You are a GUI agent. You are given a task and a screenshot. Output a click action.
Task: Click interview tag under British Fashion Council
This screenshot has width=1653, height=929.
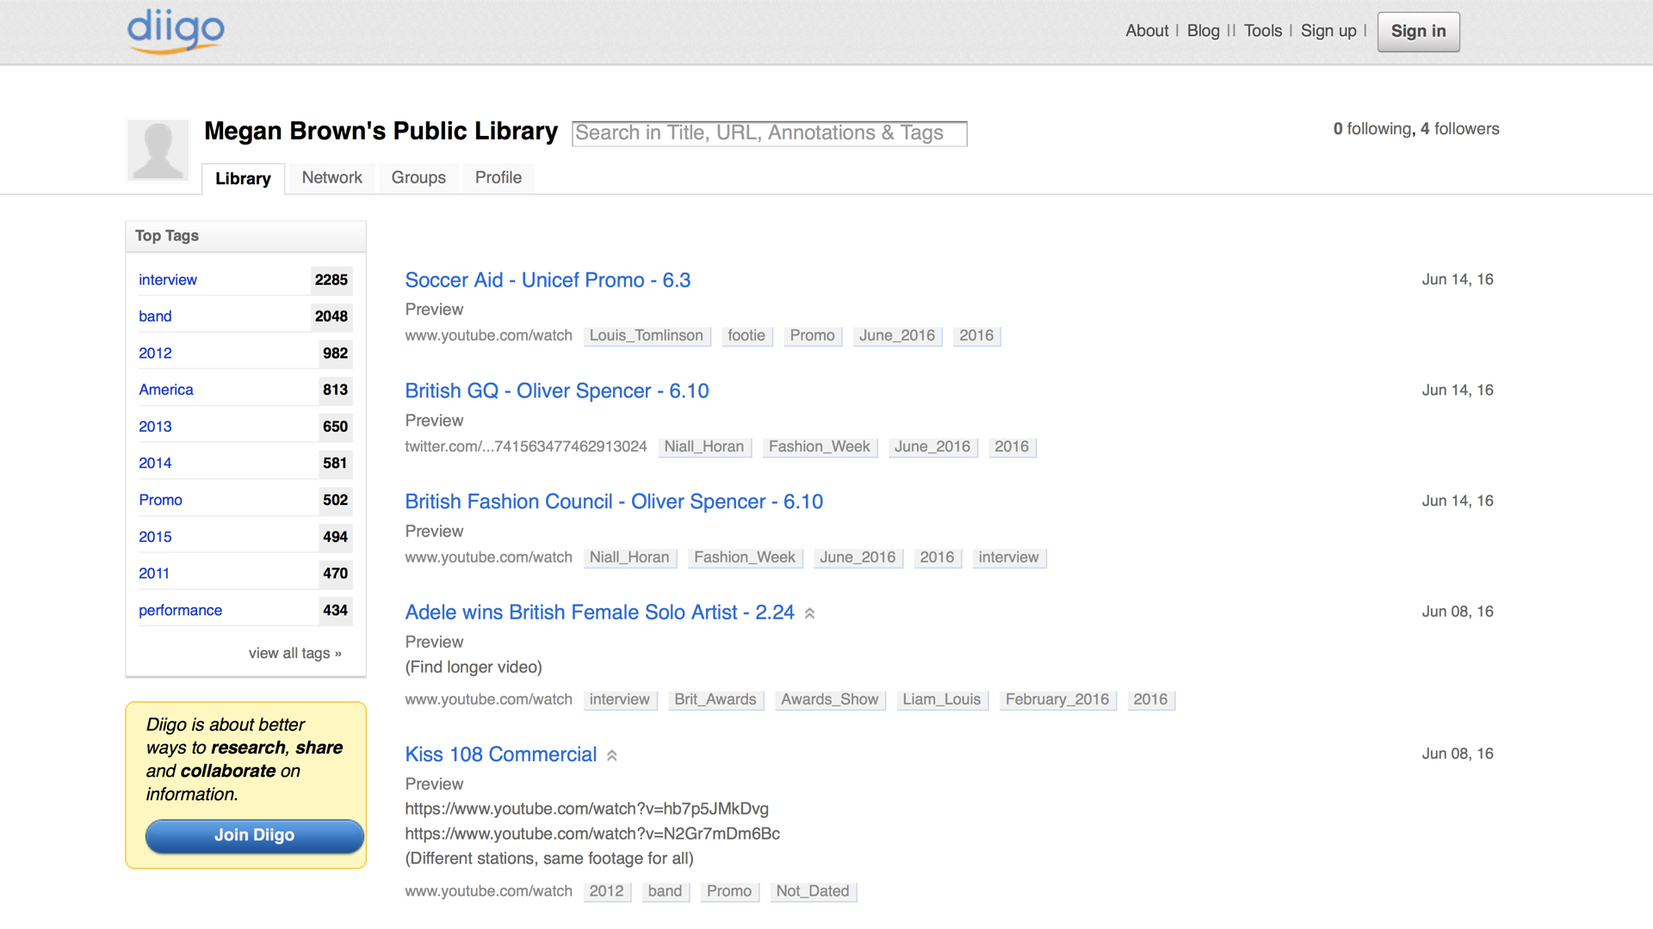(x=1009, y=557)
